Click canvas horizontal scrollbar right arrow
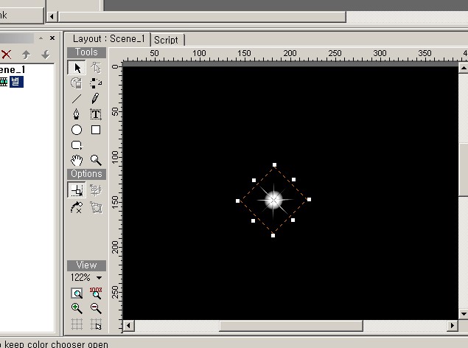 point(453,325)
